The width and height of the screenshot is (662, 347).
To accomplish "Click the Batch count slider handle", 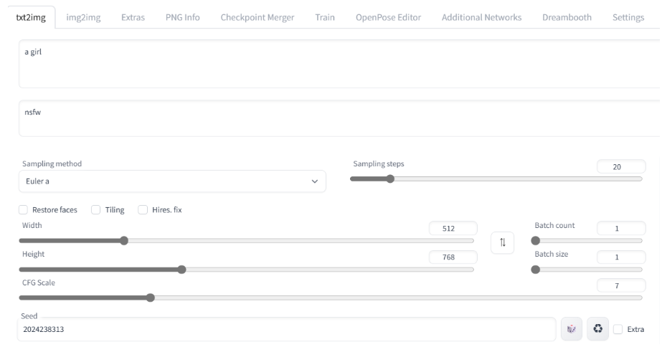I will pyautogui.click(x=535, y=241).
